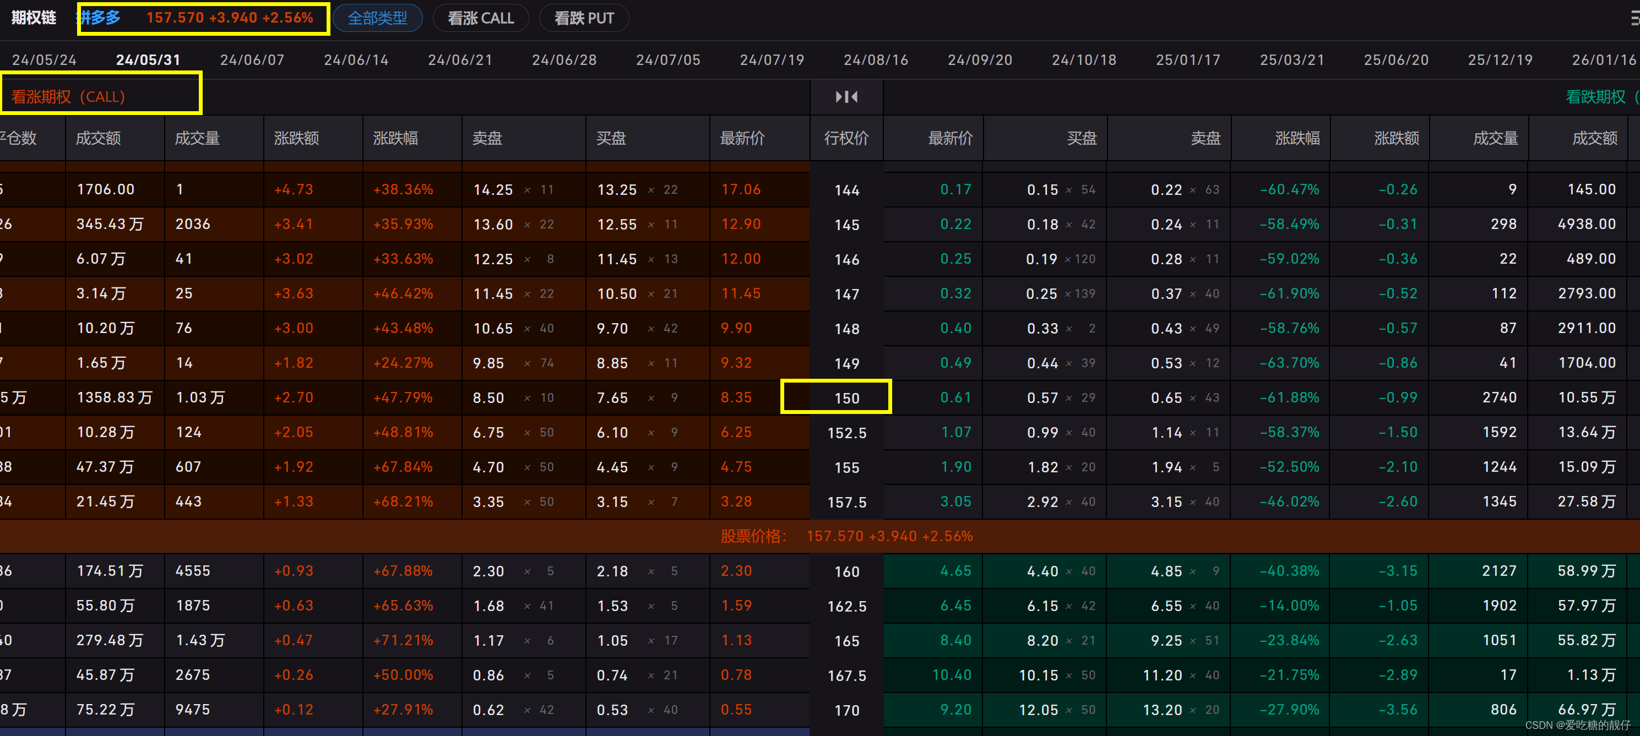Click the 看涨期权 (CALL) section label
Screen dimensions: 1640x736
coord(68,97)
